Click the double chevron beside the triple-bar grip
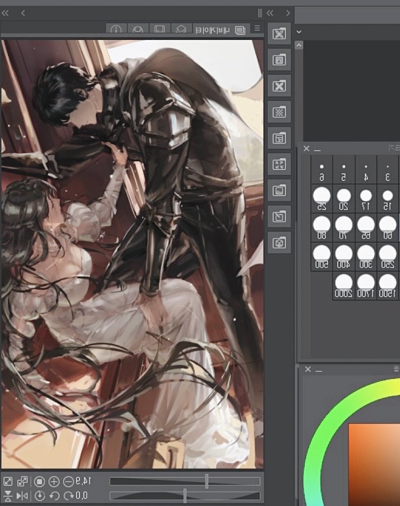Viewport: 400px width, 506px height. click(270, 13)
